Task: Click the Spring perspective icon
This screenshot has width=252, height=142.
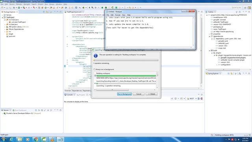Action: pyautogui.click(x=249, y=7)
